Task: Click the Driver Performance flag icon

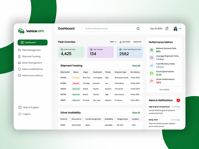Action: pyautogui.click(x=152, y=81)
